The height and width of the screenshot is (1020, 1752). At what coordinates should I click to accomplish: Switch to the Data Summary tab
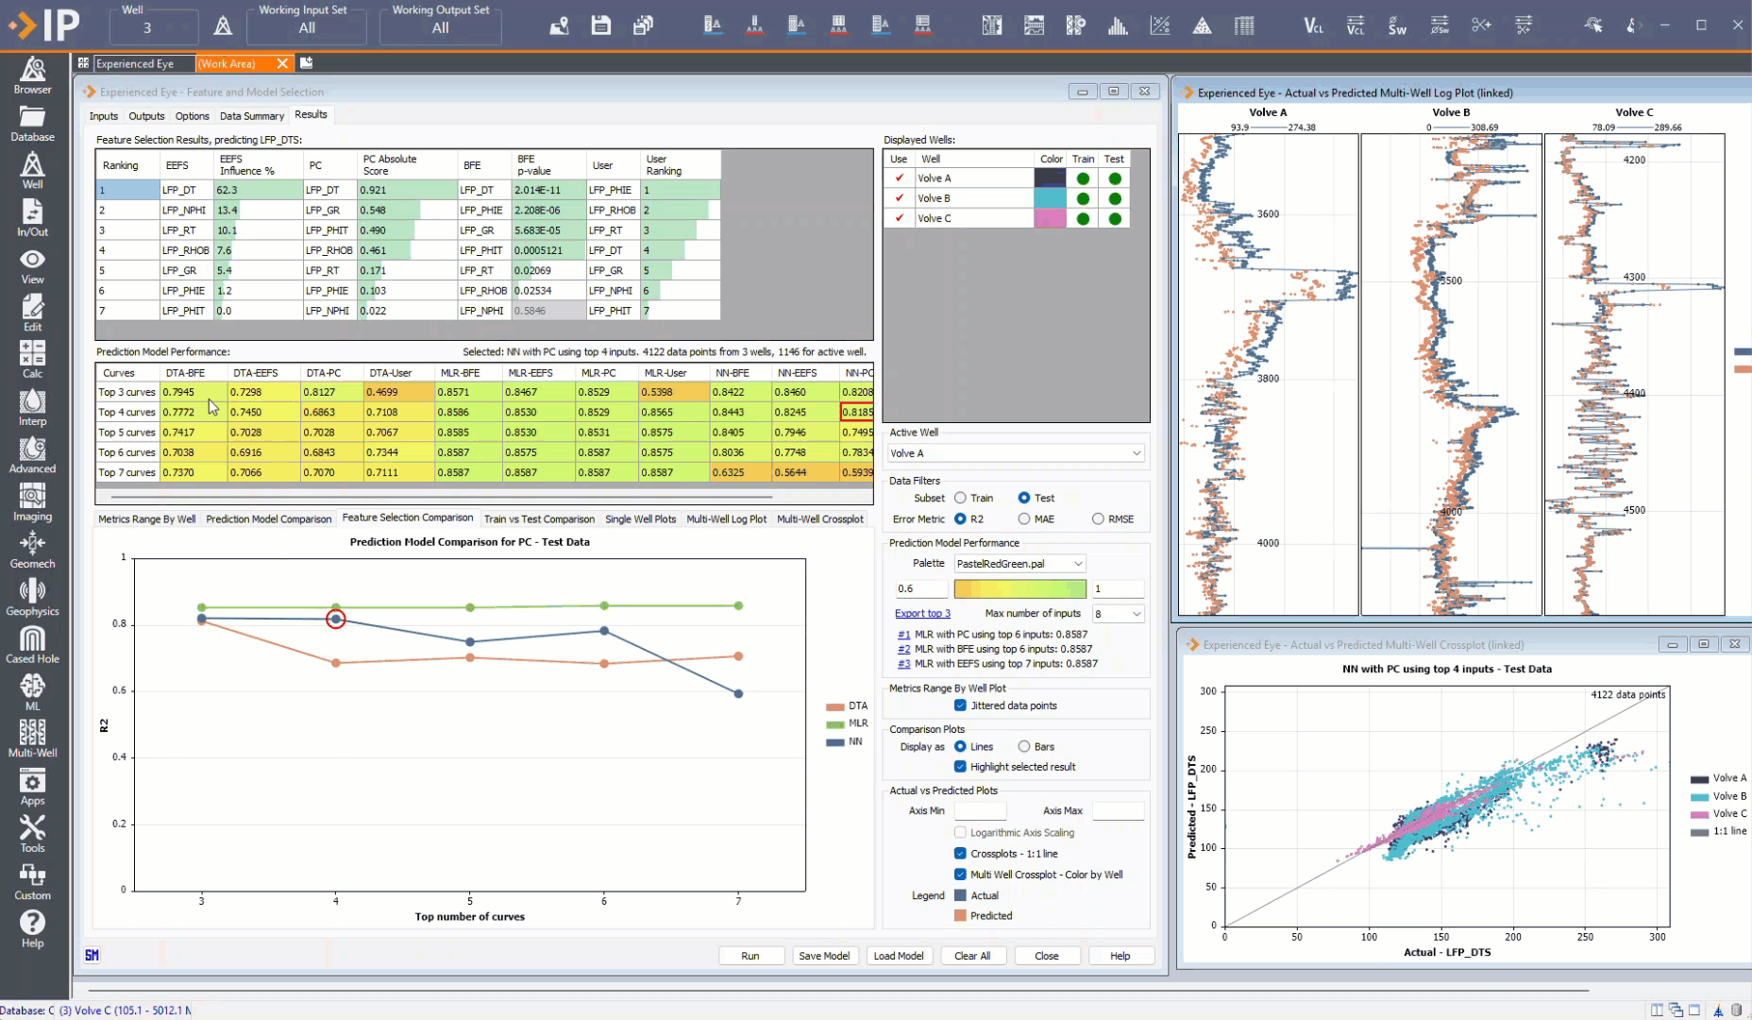pos(251,116)
